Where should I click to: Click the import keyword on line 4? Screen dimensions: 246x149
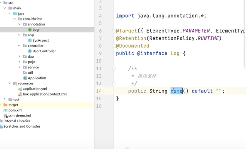click(125, 16)
